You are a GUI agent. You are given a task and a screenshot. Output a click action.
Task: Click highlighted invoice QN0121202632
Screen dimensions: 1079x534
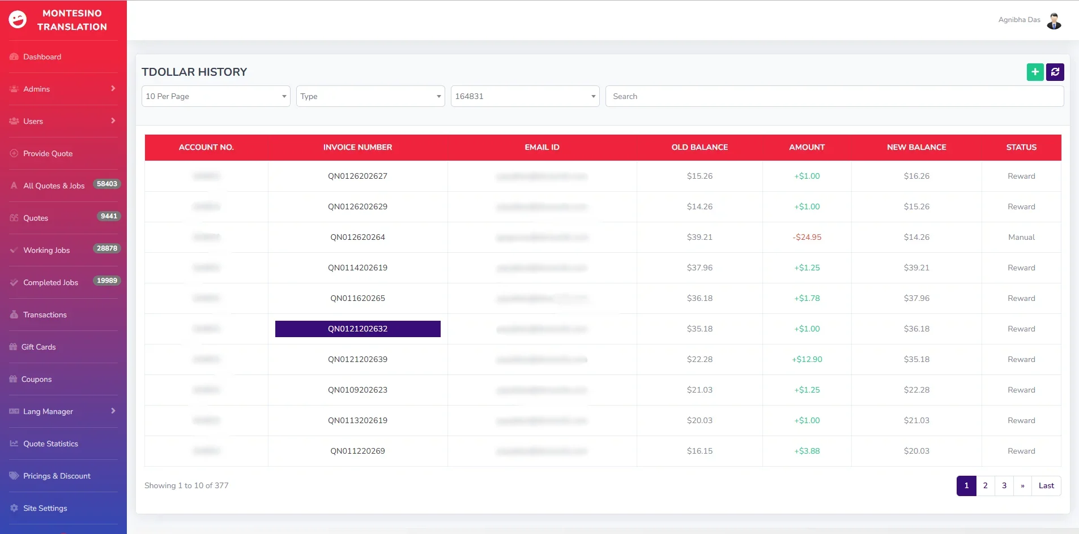tap(357, 329)
